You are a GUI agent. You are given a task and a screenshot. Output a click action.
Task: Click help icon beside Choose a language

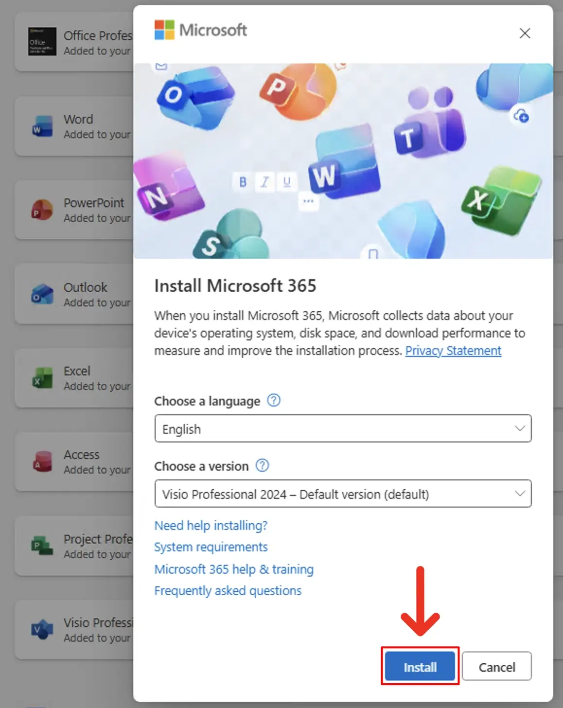tap(274, 401)
